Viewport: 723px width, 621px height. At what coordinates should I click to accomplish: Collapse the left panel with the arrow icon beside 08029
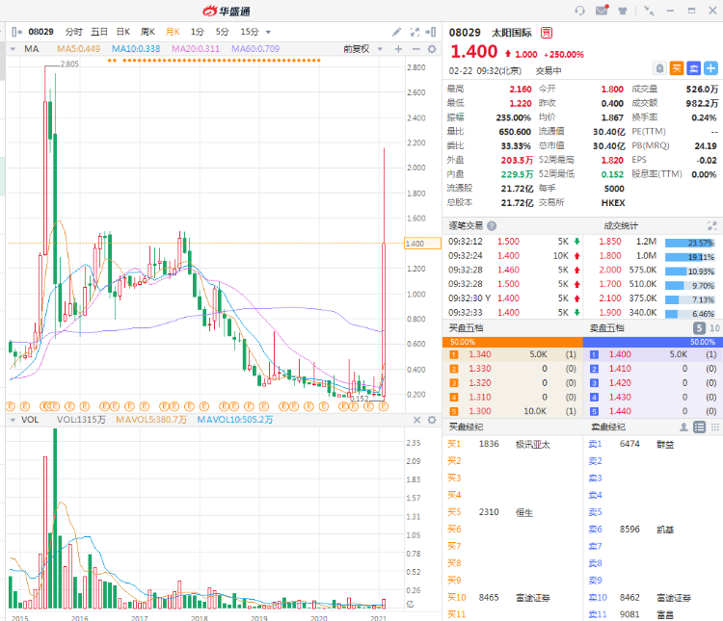pyautogui.click(x=16, y=32)
